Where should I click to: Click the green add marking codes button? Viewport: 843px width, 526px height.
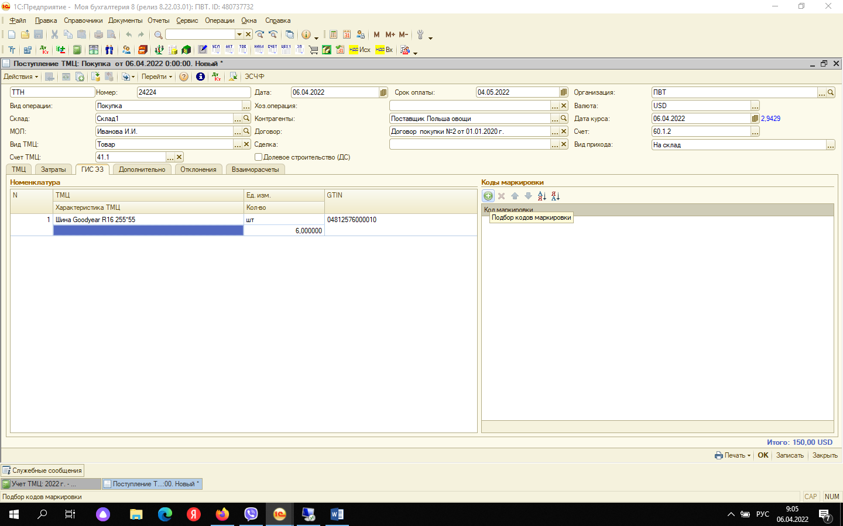click(488, 196)
